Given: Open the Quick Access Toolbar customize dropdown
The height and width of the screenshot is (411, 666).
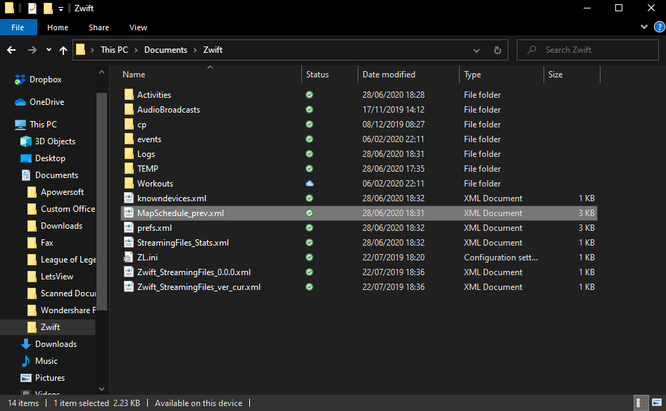Looking at the screenshot, I should pos(61,8).
